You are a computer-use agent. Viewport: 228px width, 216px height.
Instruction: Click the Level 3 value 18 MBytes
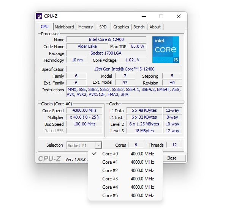(x=144, y=131)
